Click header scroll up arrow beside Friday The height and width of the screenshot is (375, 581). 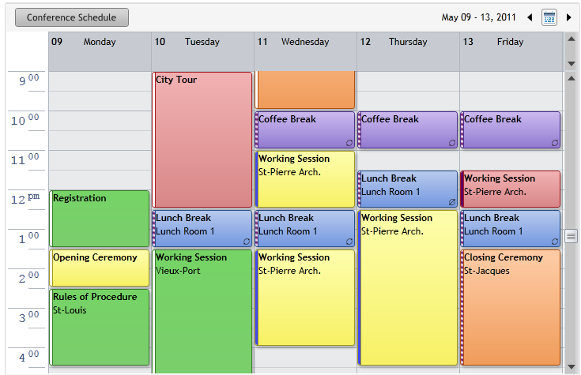(571, 39)
